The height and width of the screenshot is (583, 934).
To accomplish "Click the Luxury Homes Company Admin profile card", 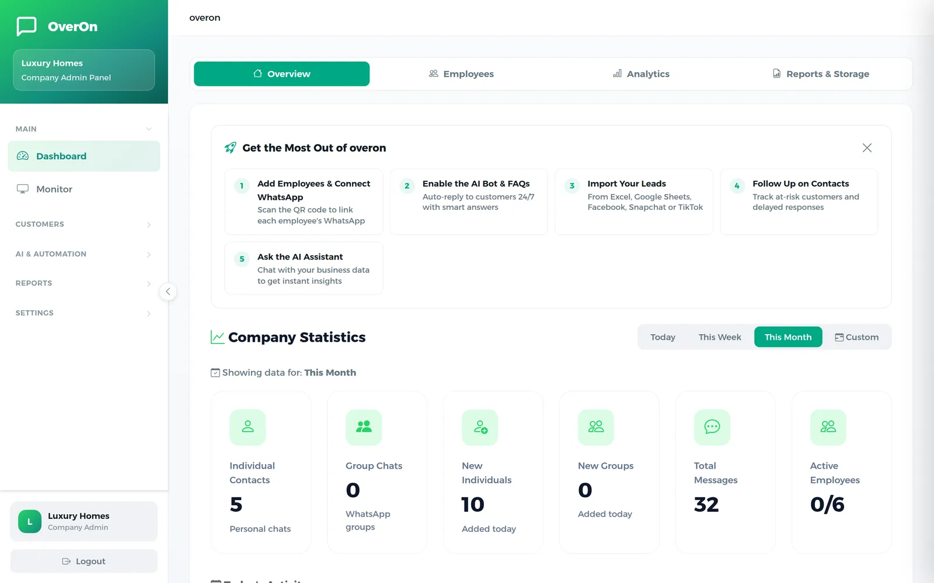I will (x=84, y=522).
